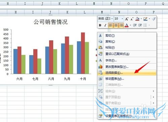The height and width of the screenshot is (122, 168).
Task: Select the chart title 公司销售情况
Action: (x=51, y=22)
